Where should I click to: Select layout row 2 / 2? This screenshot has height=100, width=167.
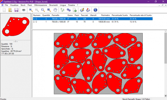93,22
